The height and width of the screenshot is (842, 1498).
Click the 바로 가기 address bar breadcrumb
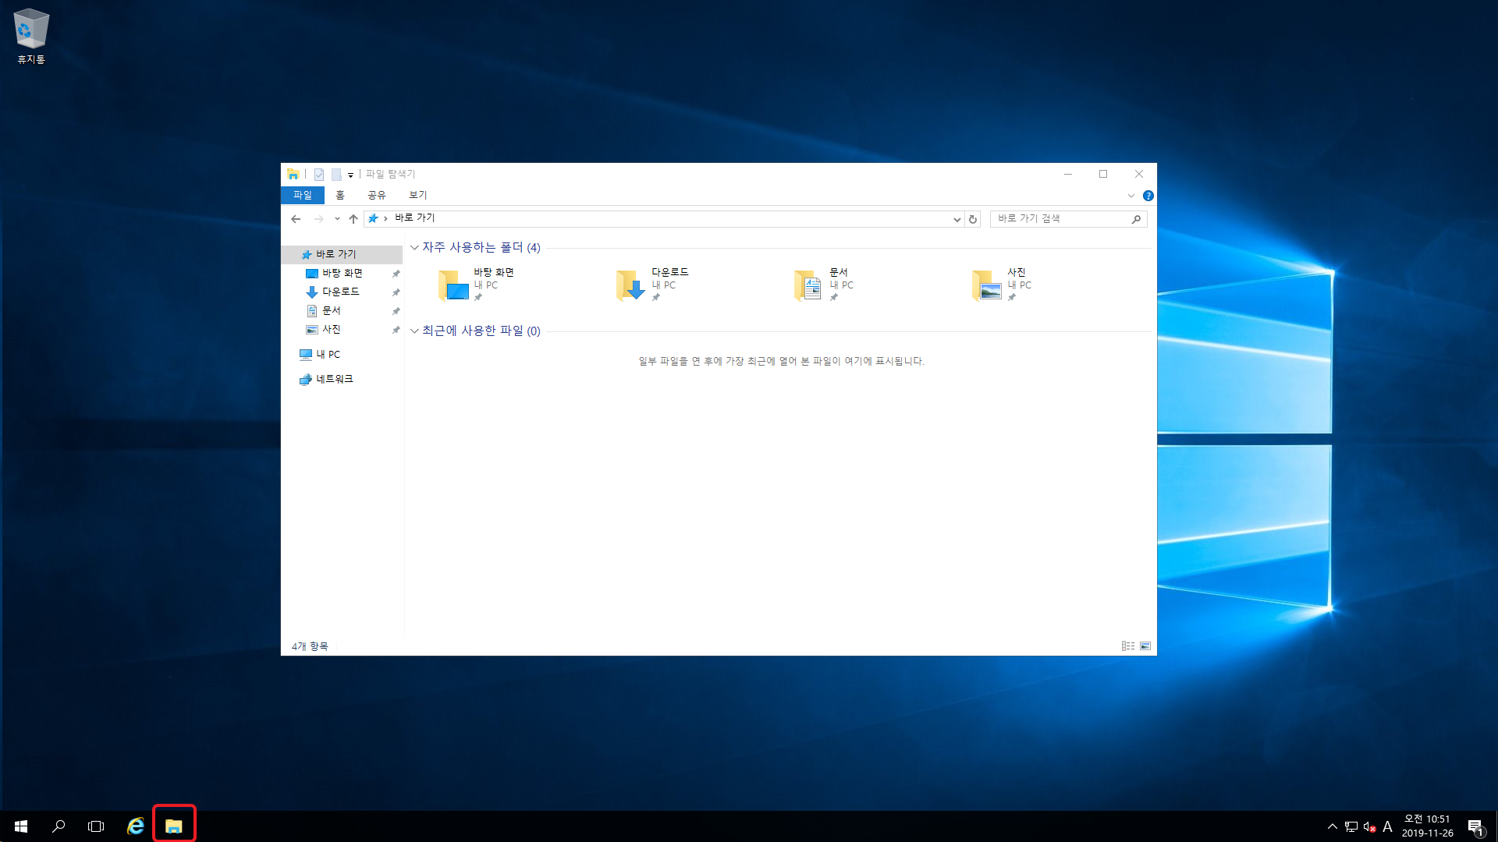(414, 218)
